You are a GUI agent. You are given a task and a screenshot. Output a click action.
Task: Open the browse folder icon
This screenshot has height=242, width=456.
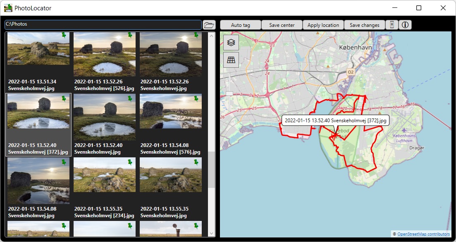209,25
